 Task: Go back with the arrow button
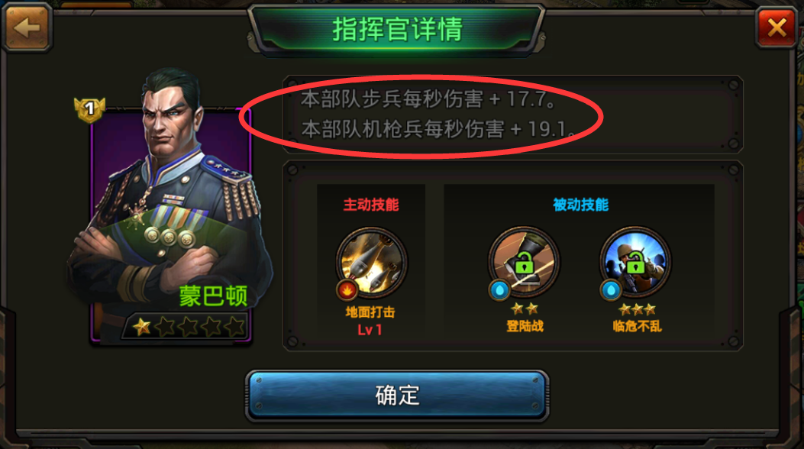tap(27, 27)
